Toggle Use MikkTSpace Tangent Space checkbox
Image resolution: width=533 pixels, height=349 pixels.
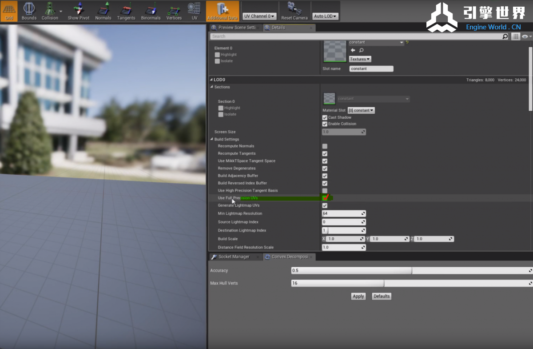pyautogui.click(x=325, y=161)
